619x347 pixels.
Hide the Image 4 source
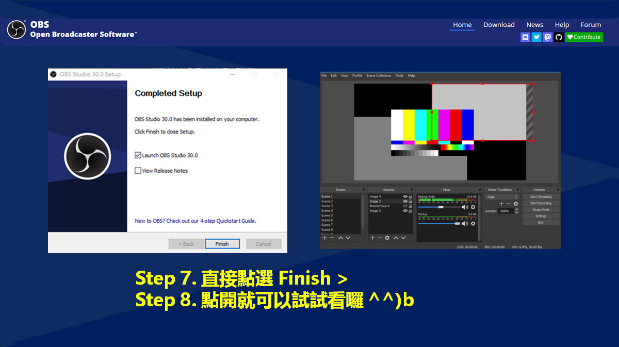[x=405, y=196]
